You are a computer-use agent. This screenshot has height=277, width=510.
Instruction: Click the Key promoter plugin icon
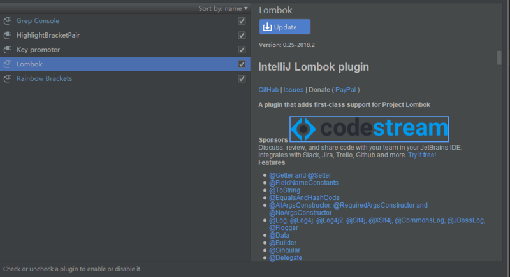pyautogui.click(x=8, y=50)
